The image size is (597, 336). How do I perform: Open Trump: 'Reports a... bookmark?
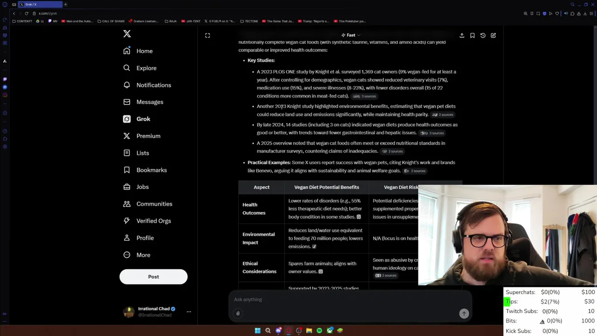313,21
